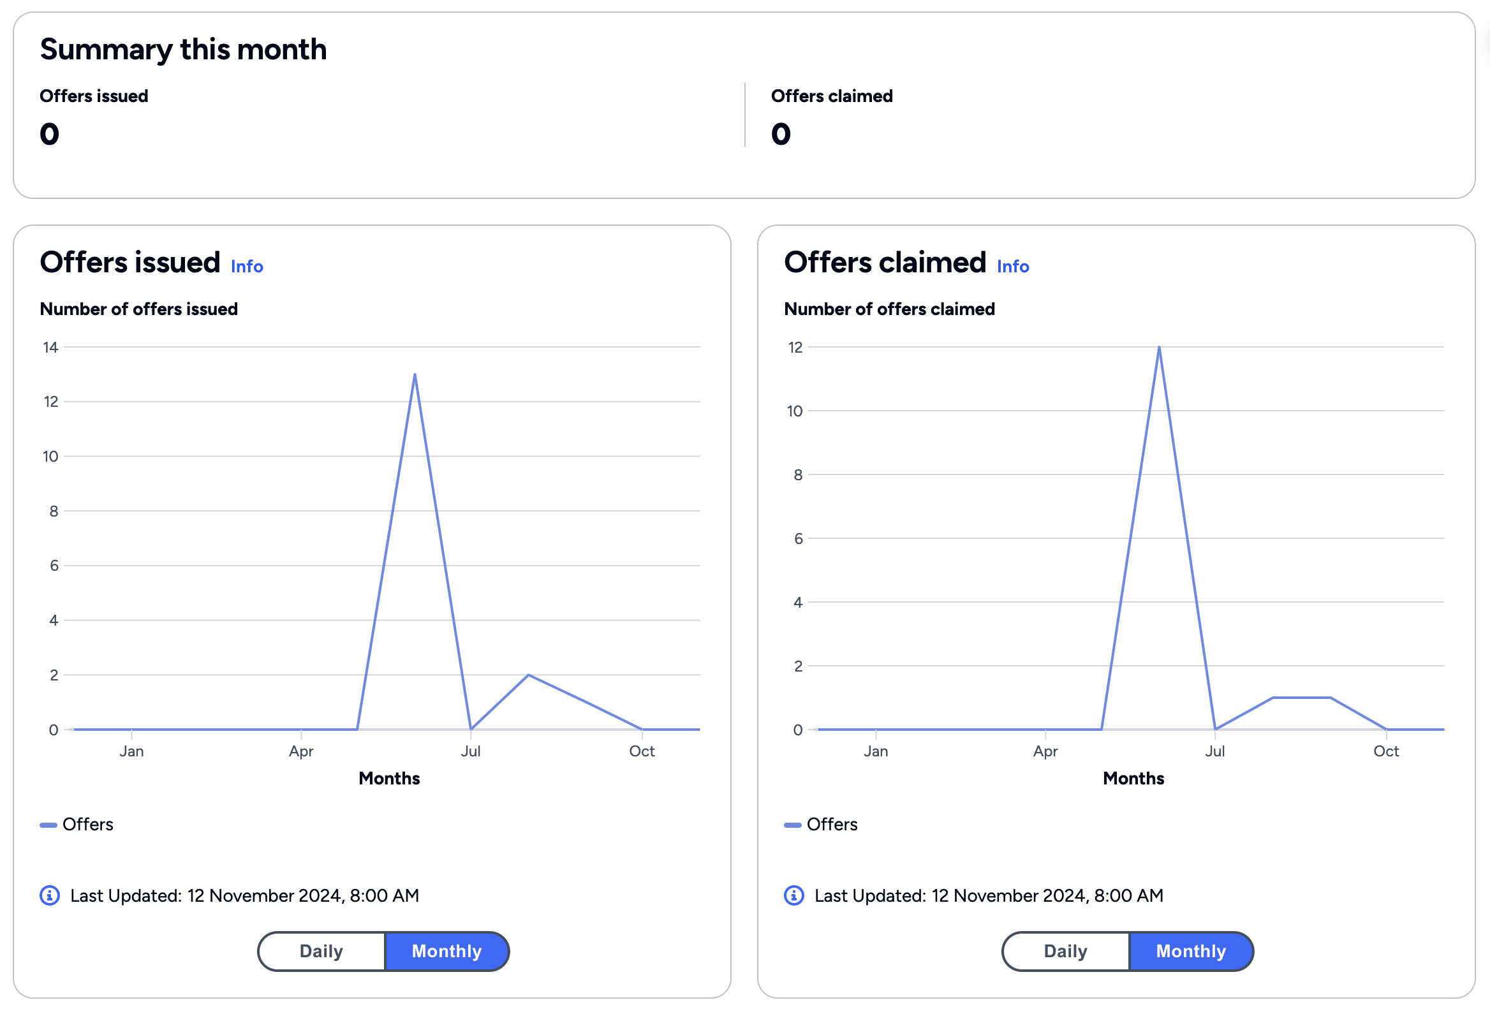Click the 0 value under summary Offers claimed

pyautogui.click(x=781, y=134)
